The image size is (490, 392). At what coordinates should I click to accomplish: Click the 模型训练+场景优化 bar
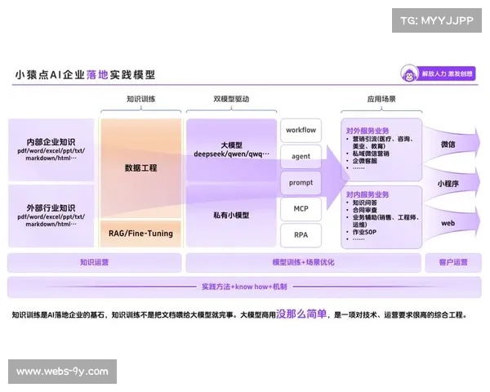[303, 263]
